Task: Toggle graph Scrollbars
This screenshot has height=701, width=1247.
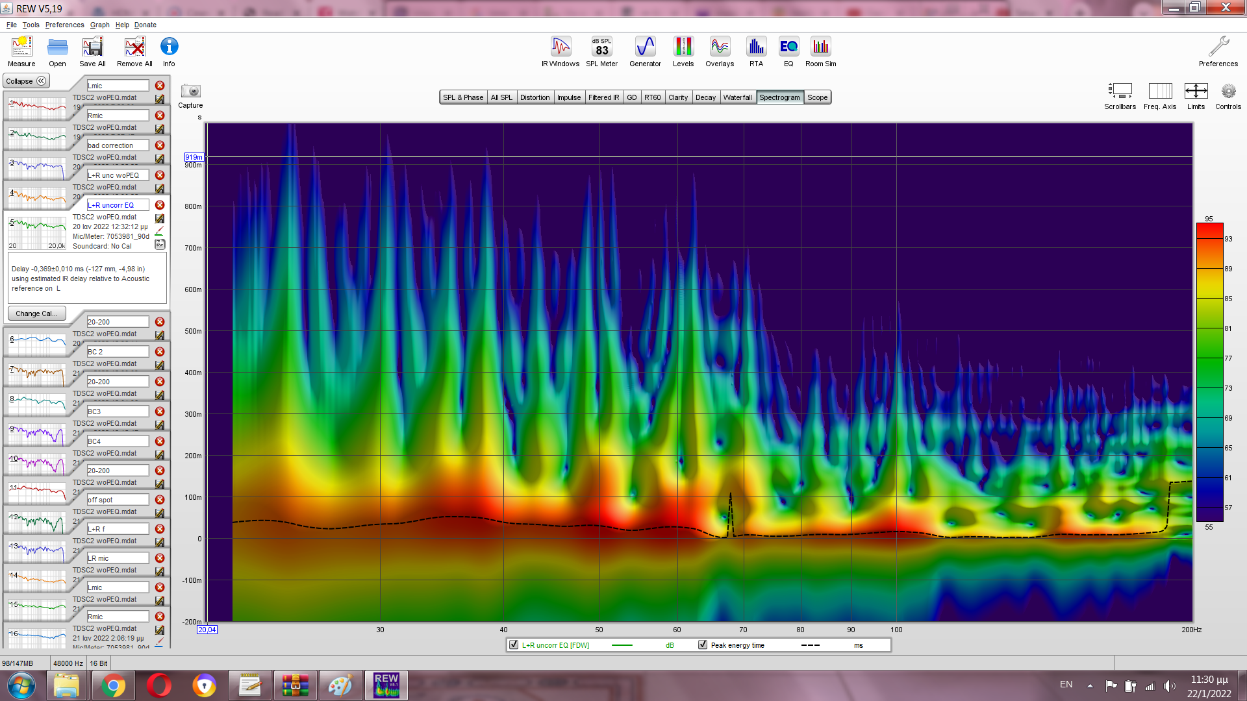Action: 1120,92
